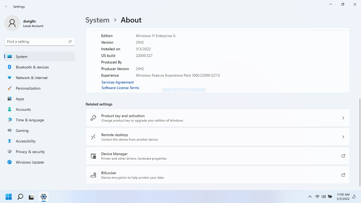The width and height of the screenshot is (361, 203).
Task: Click the BitLocker drive icon
Action: [x=93, y=175]
